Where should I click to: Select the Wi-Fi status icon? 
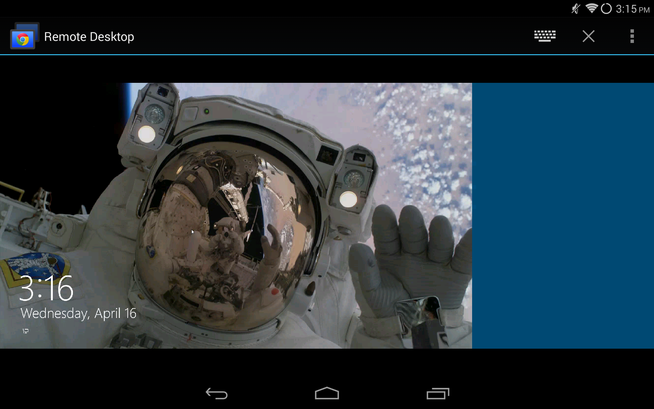click(592, 9)
